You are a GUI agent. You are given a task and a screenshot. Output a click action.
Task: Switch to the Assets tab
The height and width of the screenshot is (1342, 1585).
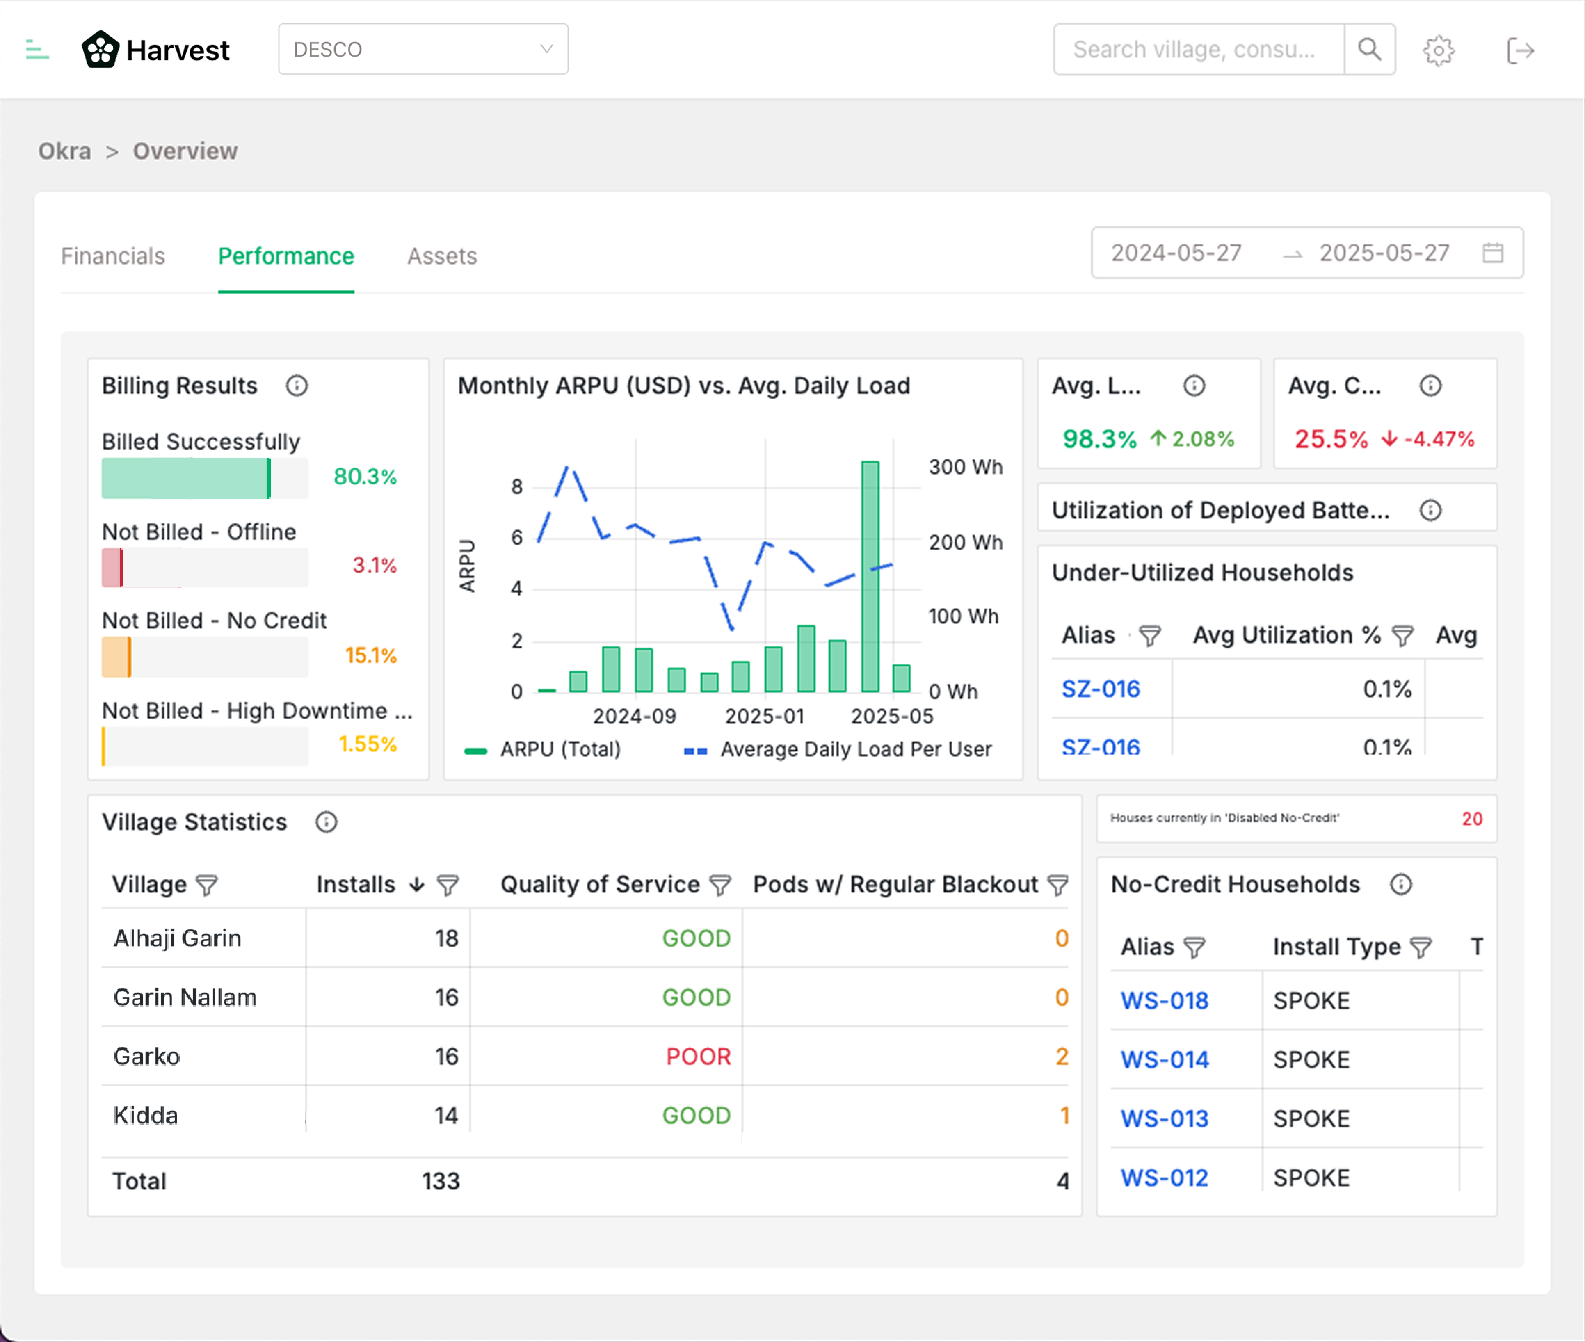click(x=442, y=256)
